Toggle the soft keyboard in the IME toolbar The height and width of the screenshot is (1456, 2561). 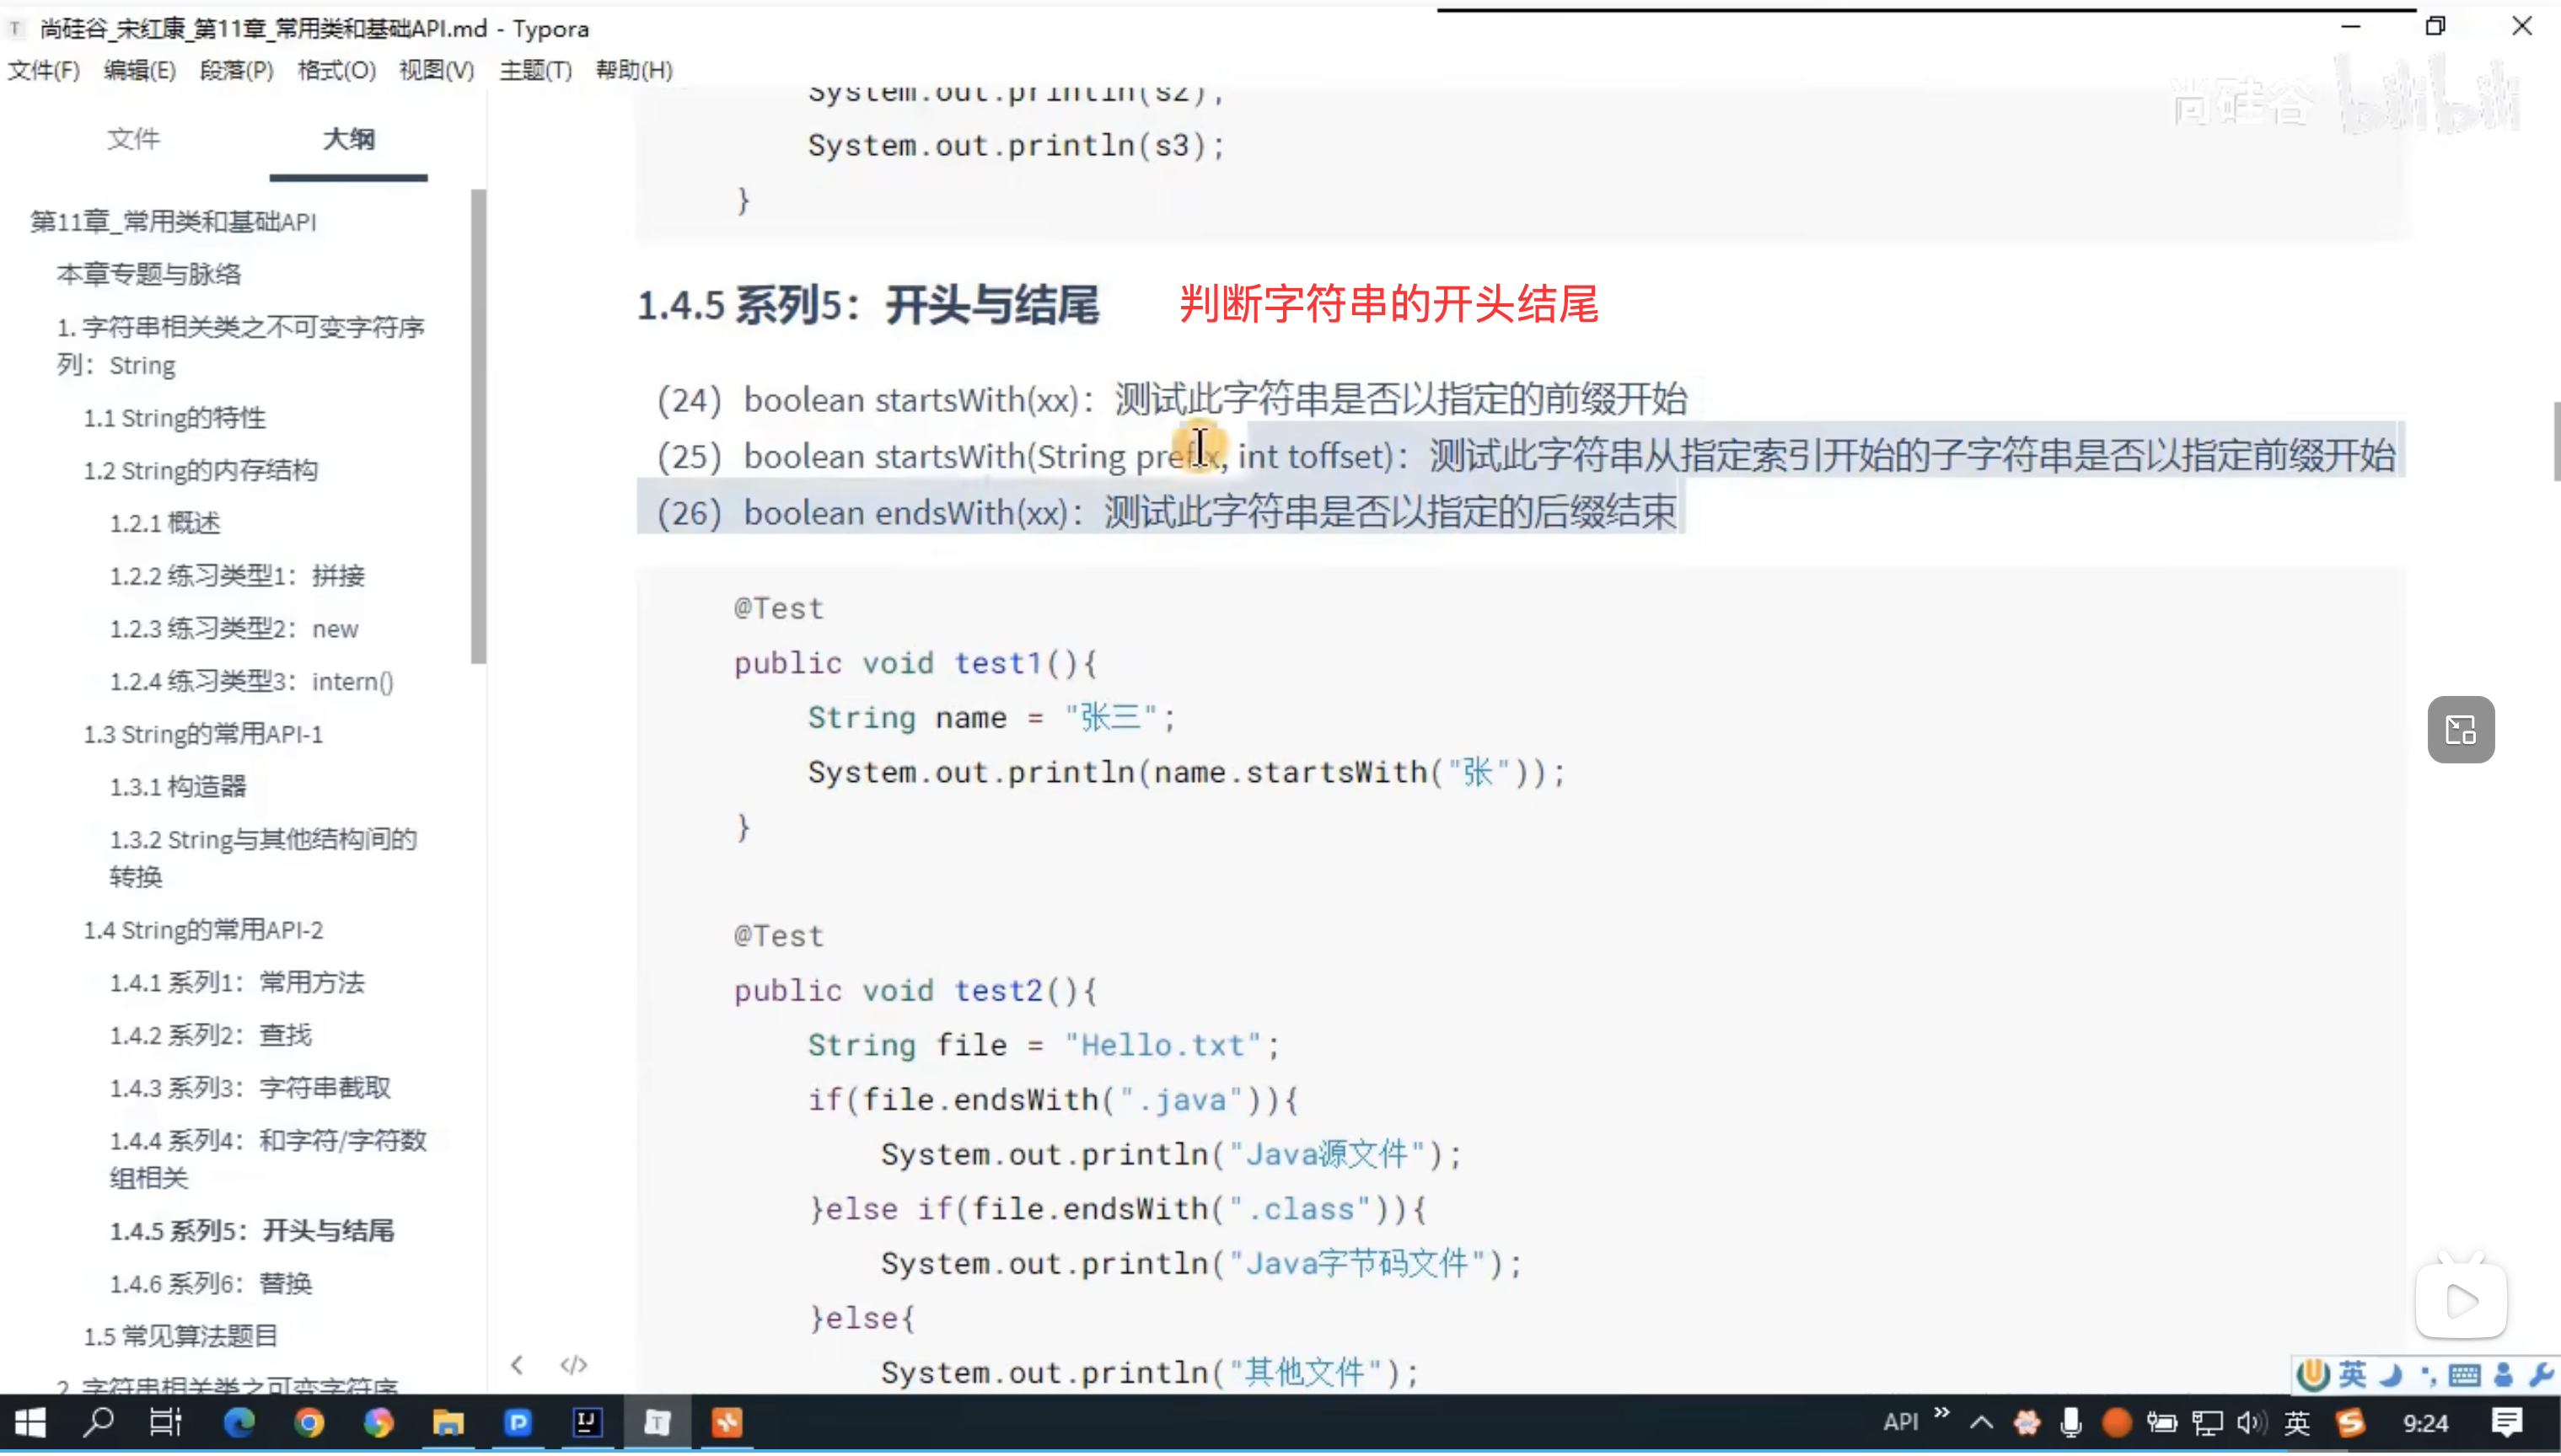pyautogui.click(x=2464, y=1375)
